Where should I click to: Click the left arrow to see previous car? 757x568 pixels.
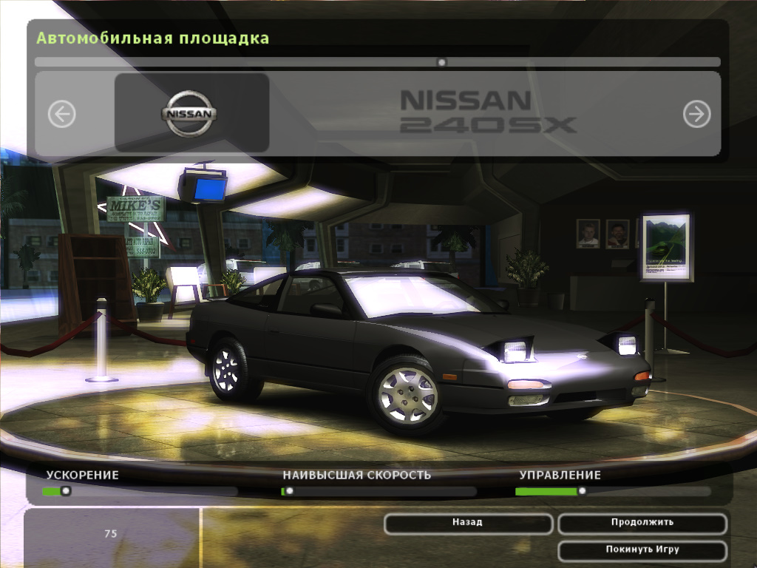click(62, 114)
